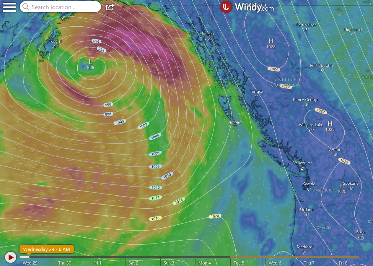Click the share icon

pos(110,7)
